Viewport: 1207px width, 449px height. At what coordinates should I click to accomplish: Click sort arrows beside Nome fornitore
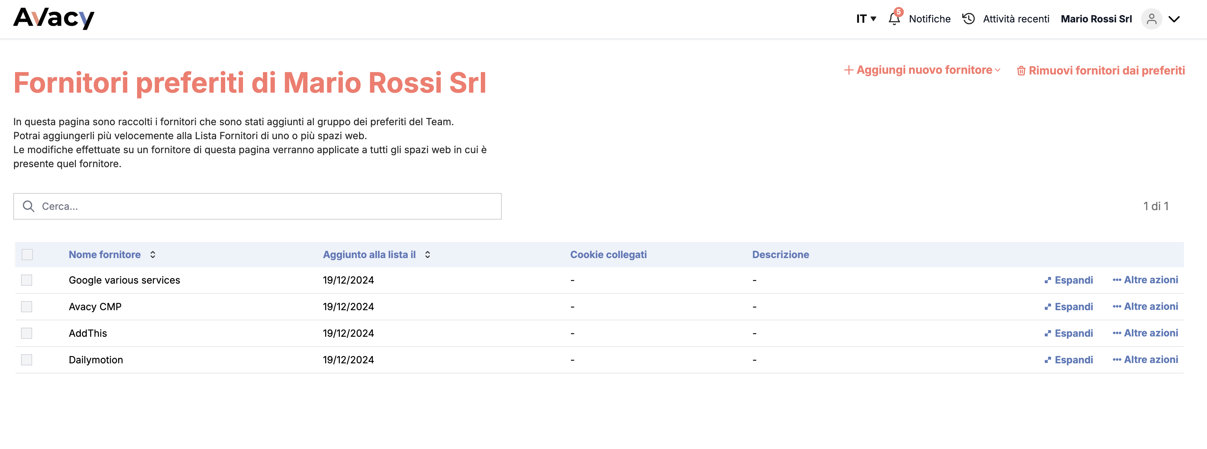(x=153, y=255)
